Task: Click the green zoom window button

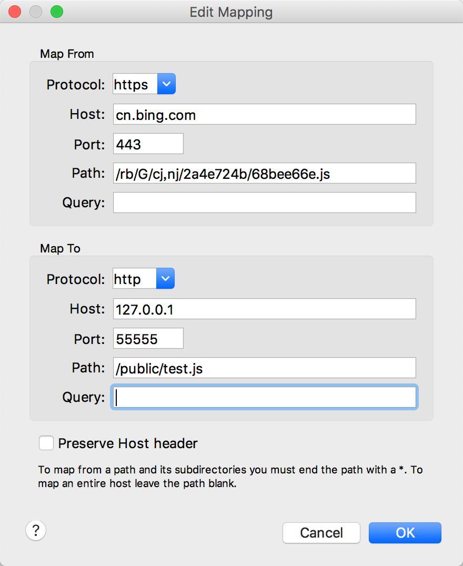Action: coord(56,12)
